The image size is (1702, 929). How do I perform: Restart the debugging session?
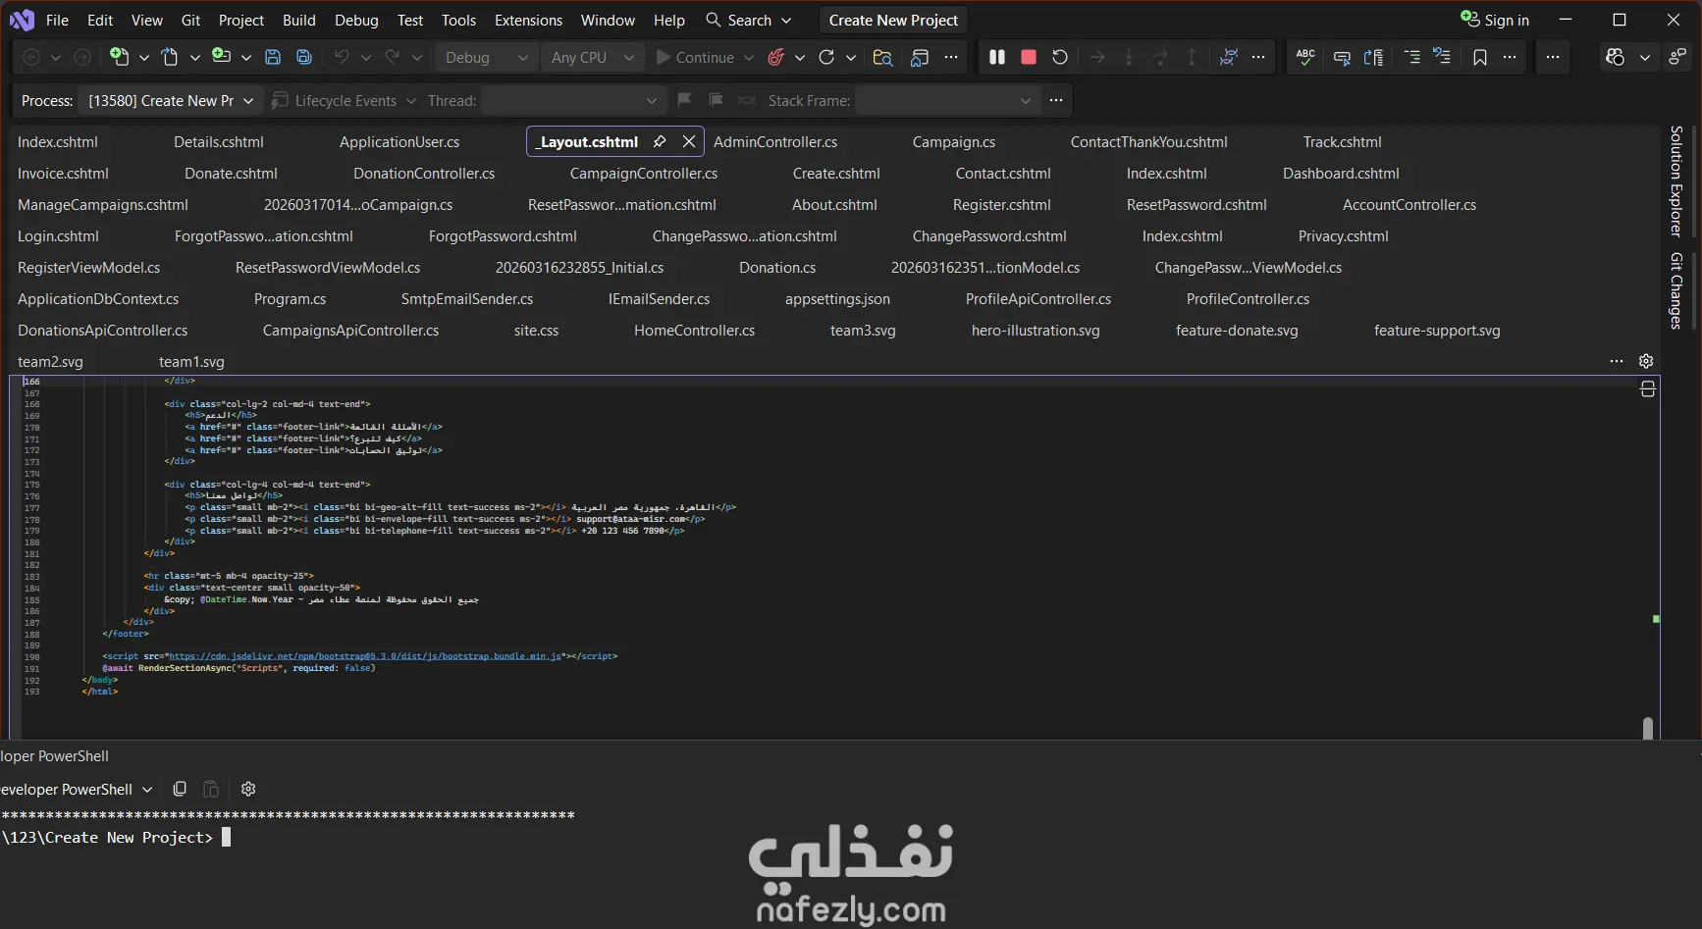tap(1060, 57)
